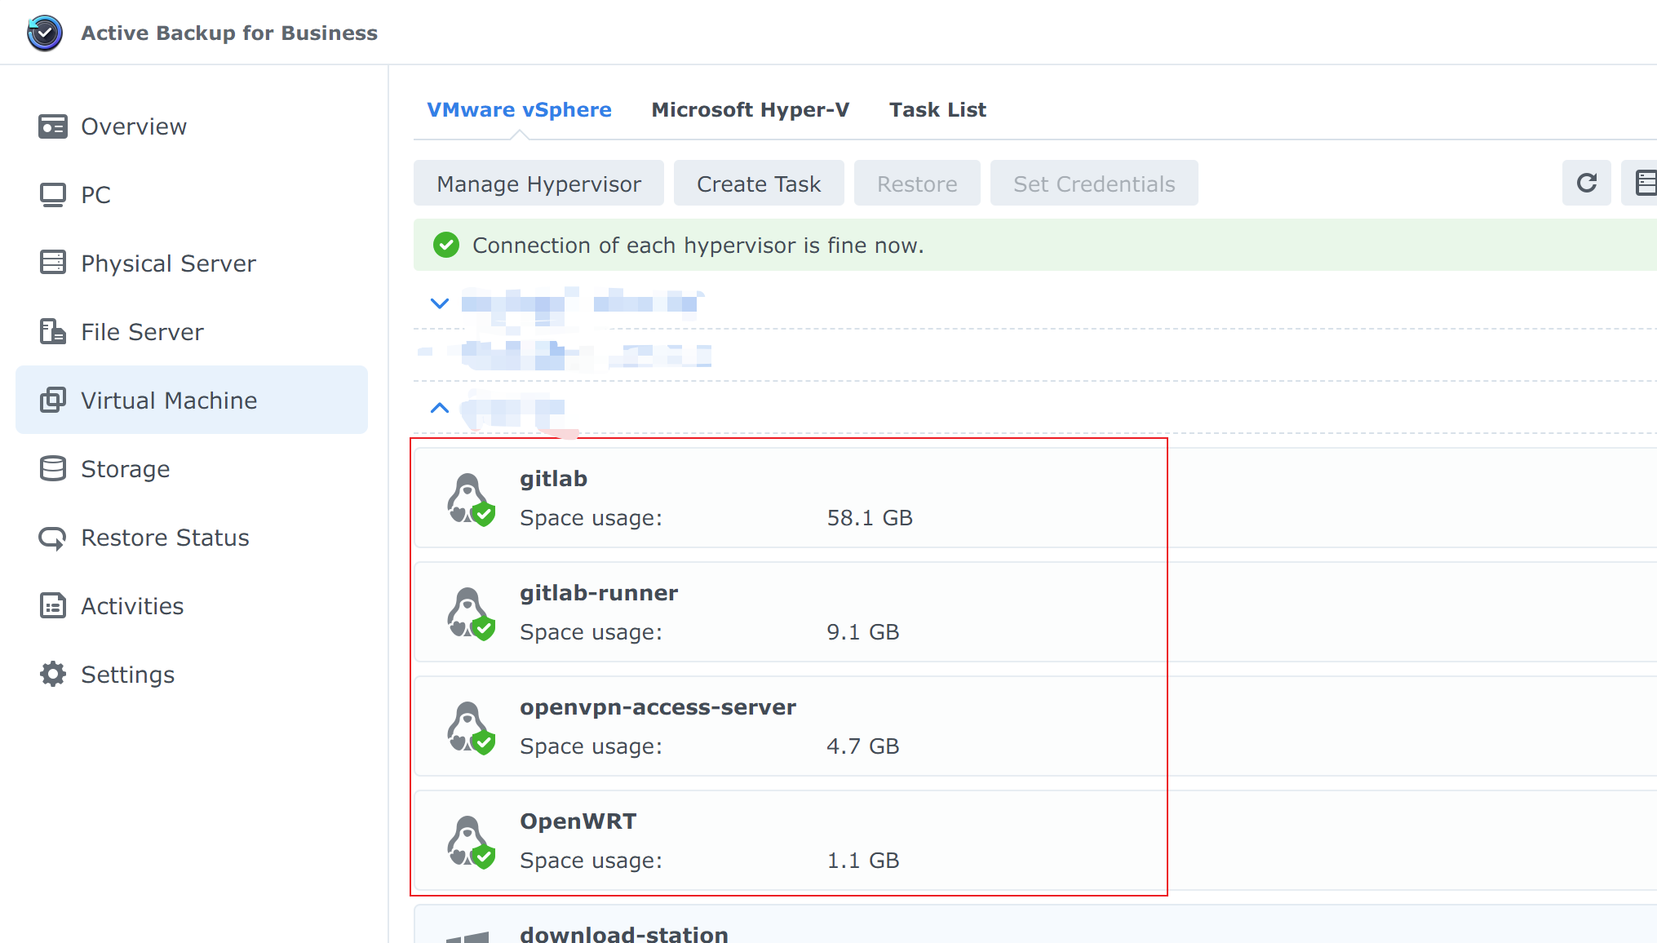Go to File Server via its icon
This screenshot has height=943, width=1657.
click(53, 331)
